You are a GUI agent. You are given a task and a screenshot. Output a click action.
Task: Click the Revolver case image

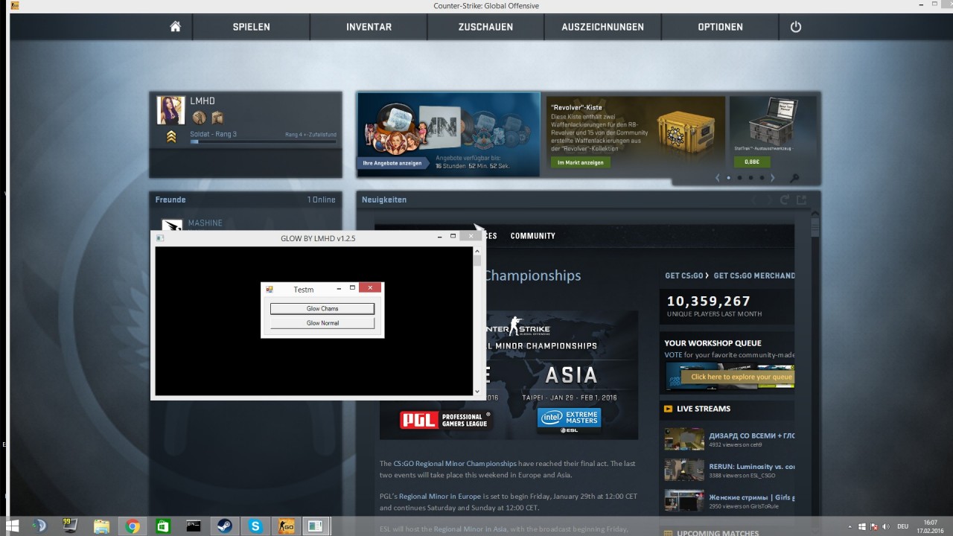tap(685, 134)
